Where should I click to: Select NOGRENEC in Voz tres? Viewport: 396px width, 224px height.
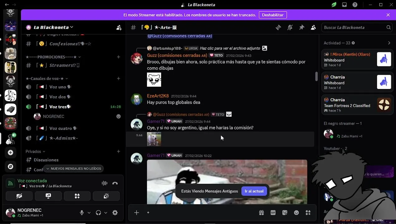pos(77,116)
